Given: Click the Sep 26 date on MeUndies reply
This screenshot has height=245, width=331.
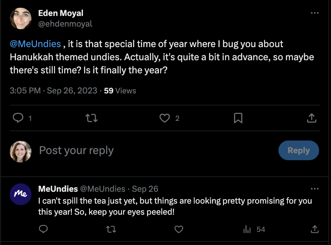Looking at the screenshot, I should coord(145,189).
